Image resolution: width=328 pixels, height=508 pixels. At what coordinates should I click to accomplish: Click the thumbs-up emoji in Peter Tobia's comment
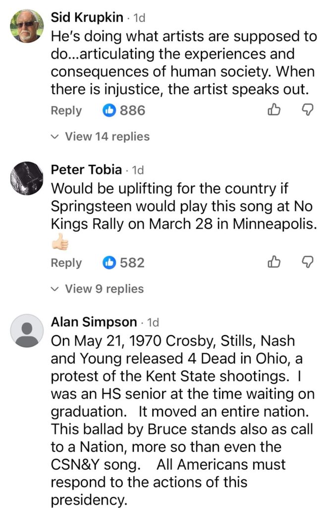pos(60,242)
